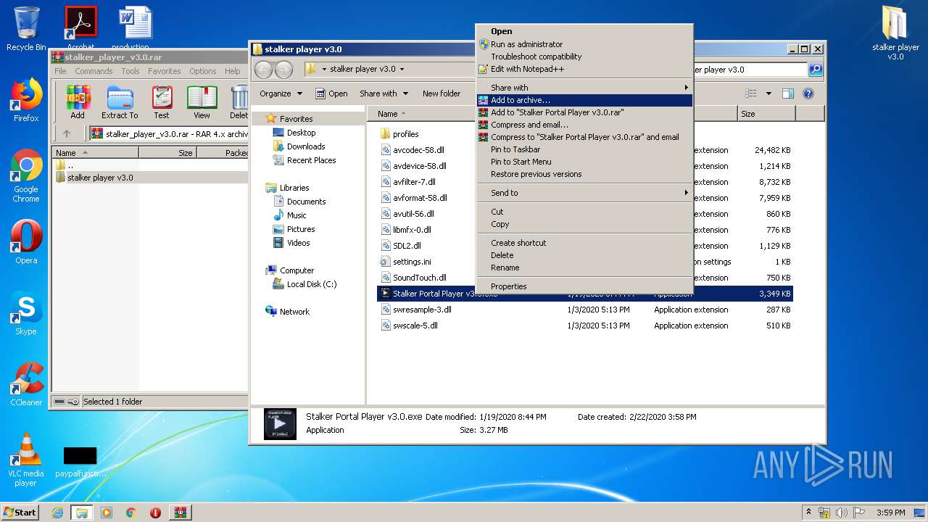Image resolution: width=928 pixels, height=522 pixels.
Task: Choose Add to archive... entry
Action: pyautogui.click(x=584, y=100)
